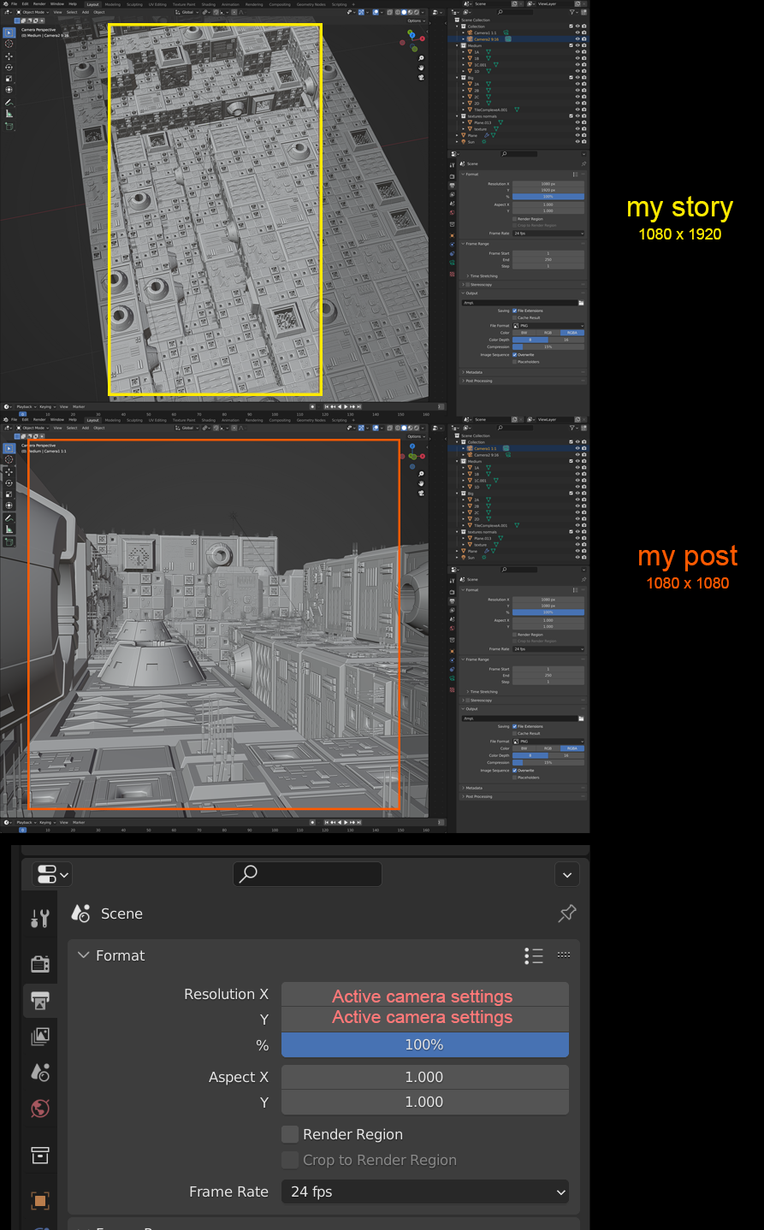This screenshot has height=1230, width=764.
Task: Switch to Modeling workspace tab in top window
Action: coord(113,4)
